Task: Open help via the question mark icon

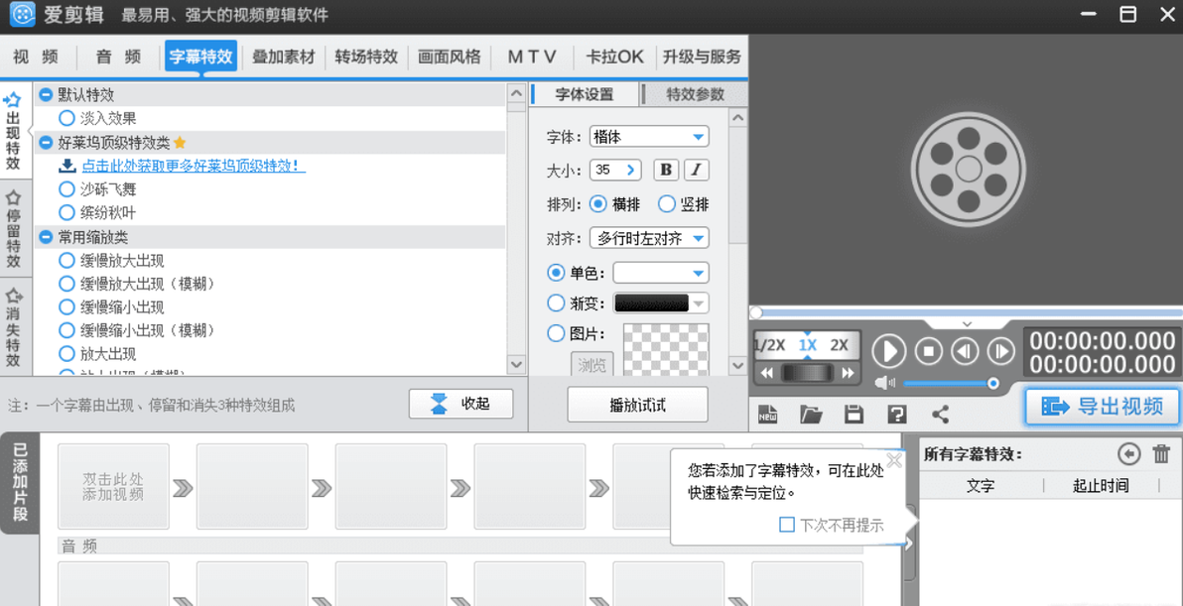Action: coord(897,415)
